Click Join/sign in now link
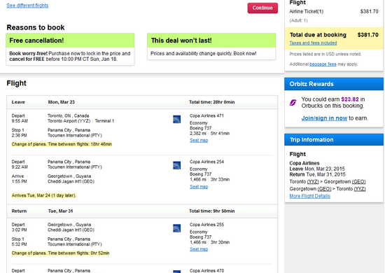 coord(324,118)
